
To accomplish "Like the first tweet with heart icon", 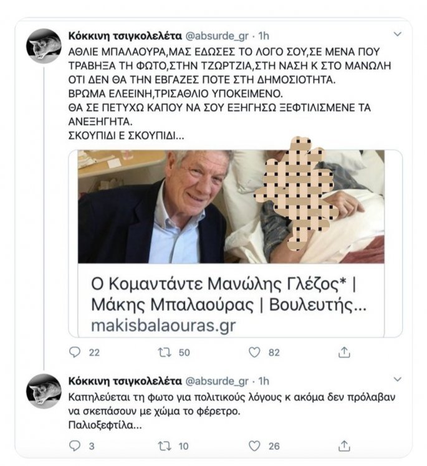I will [x=254, y=352].
